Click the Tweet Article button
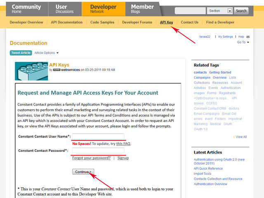The image size is (264, 198). point(21,53)
